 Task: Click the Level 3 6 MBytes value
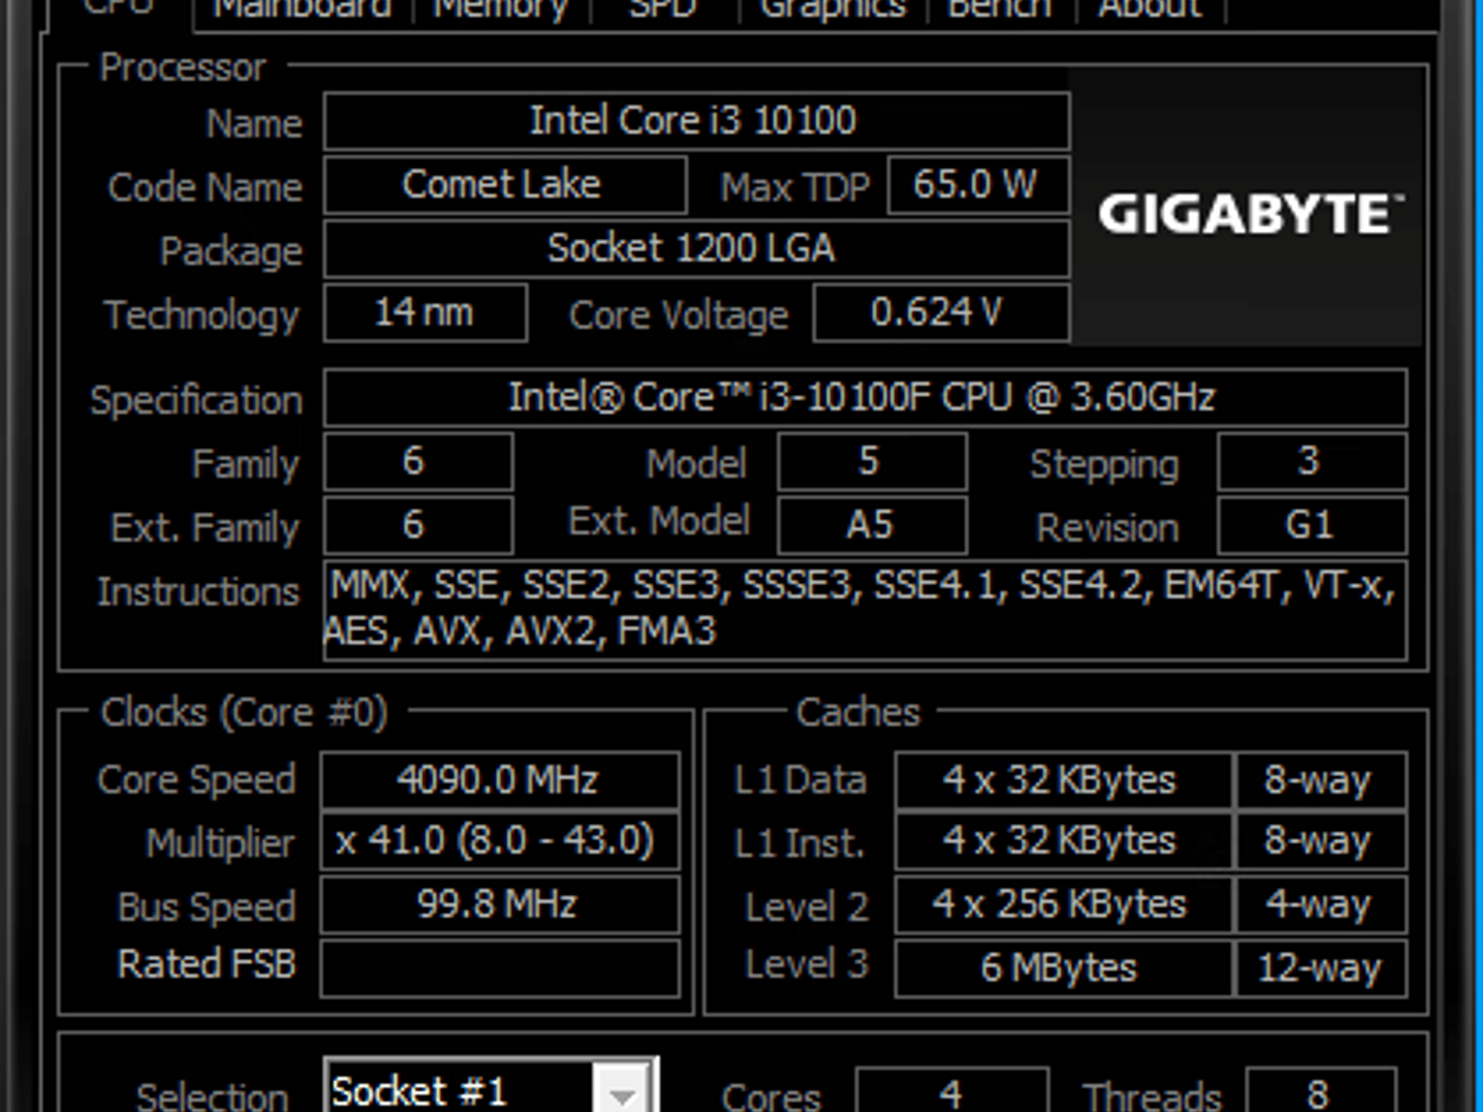tap(1062, 968)
